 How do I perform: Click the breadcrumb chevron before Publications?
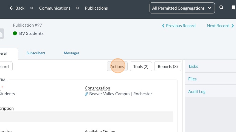click(78, 8)
